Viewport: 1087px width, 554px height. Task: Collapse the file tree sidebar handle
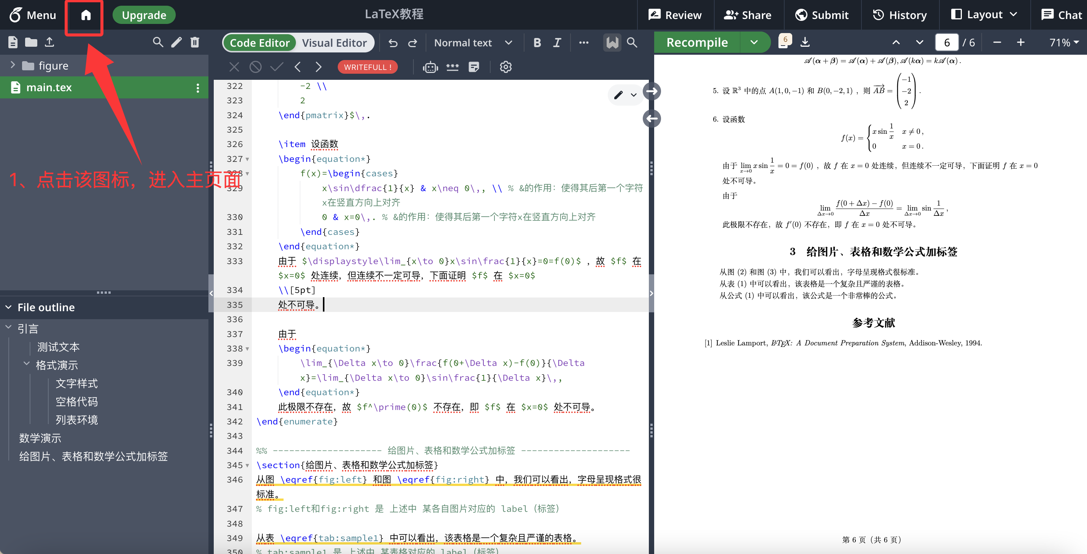(x=211, y=293)
